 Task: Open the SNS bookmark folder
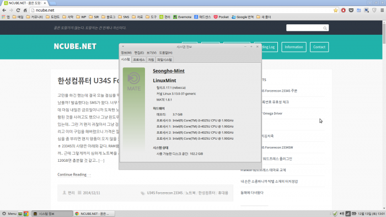point(124,17)
